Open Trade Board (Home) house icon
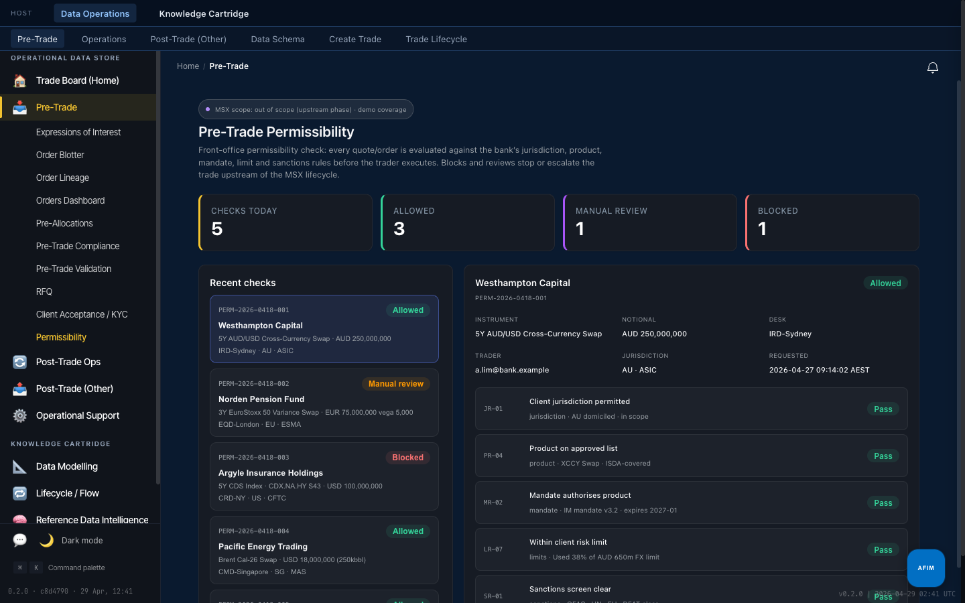 pyautogui.click(x=20, y=80)
